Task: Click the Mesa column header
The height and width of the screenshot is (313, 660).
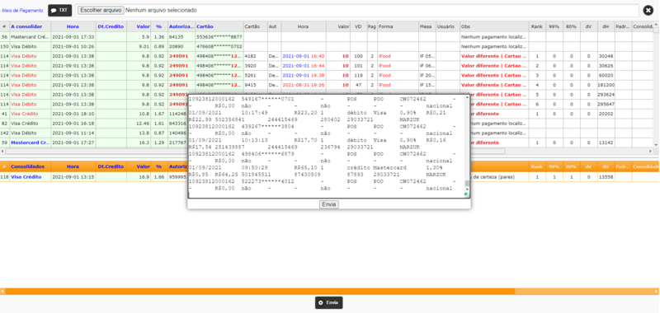Action: (427, 26)
